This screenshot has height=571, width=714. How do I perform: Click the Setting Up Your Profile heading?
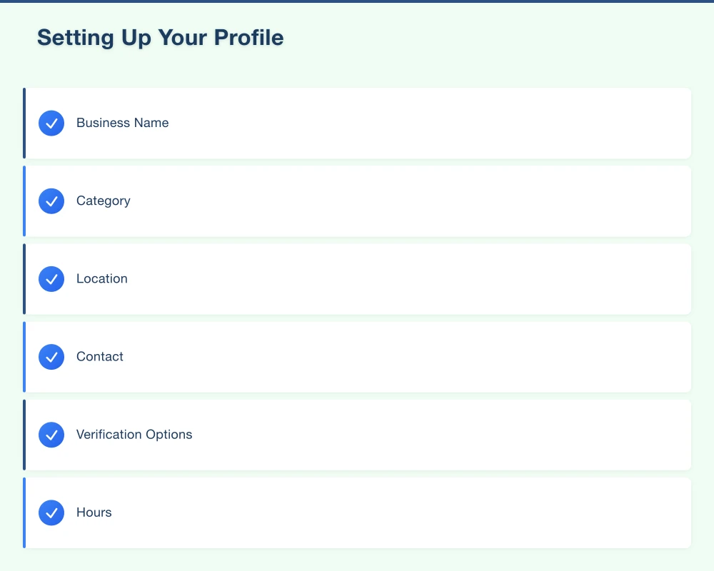click(x=160, y=37)
